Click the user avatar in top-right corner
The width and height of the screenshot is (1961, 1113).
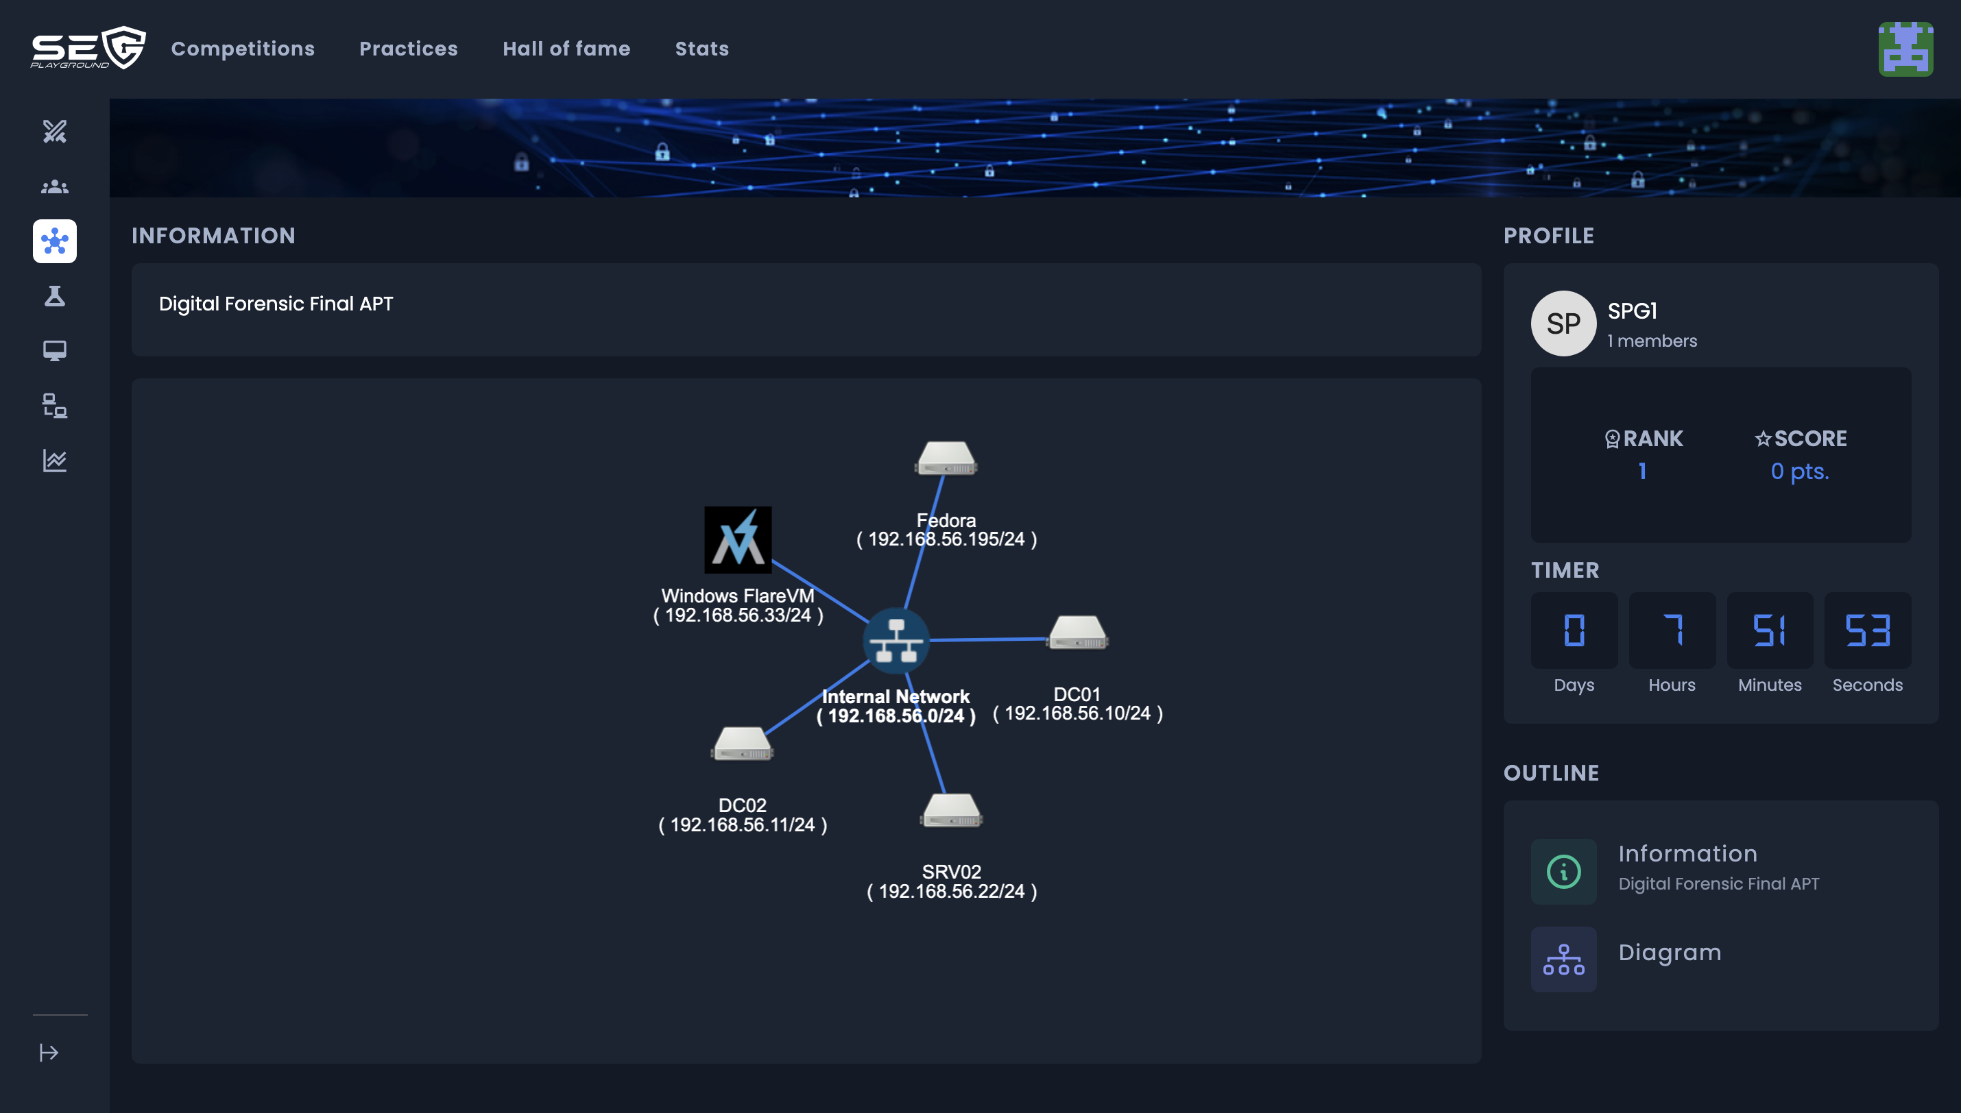pyautogui.click(x=1905, y=49)
